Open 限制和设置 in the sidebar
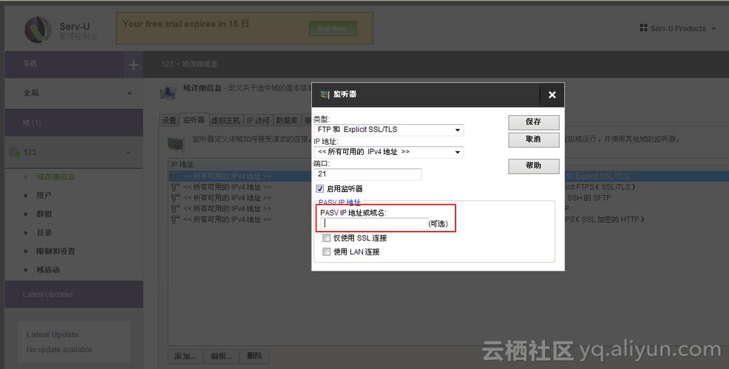Viewport: 729px width, 369px height. tap(55, 251)
